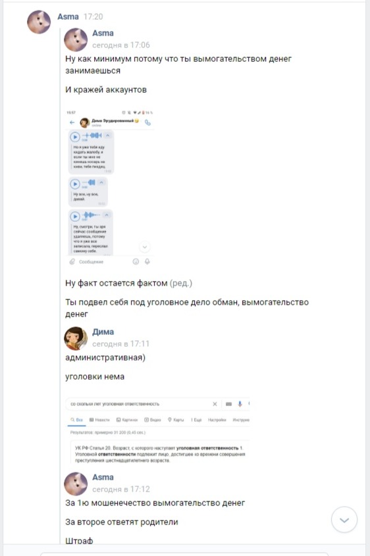Play the second voice message in the screenshot
Image resolution: width=370 pixels, height=556 pixels.
coord(75,184)
